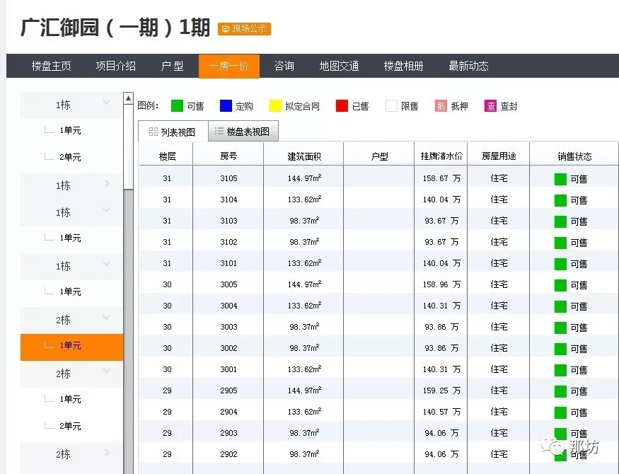Click room number 2902
Image resolution: width=619 pixels, height=474 pixels.
tap(228, 454)
